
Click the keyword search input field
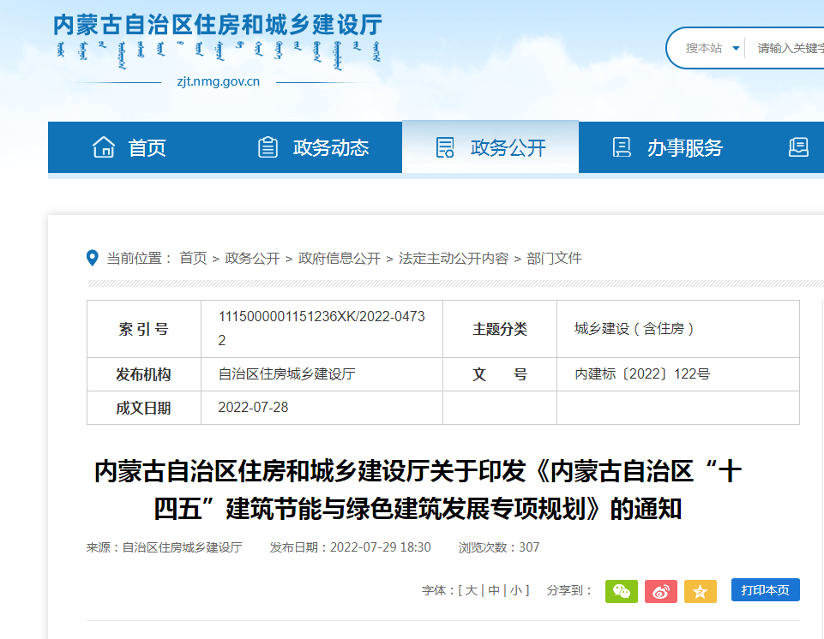pos(789,48)
